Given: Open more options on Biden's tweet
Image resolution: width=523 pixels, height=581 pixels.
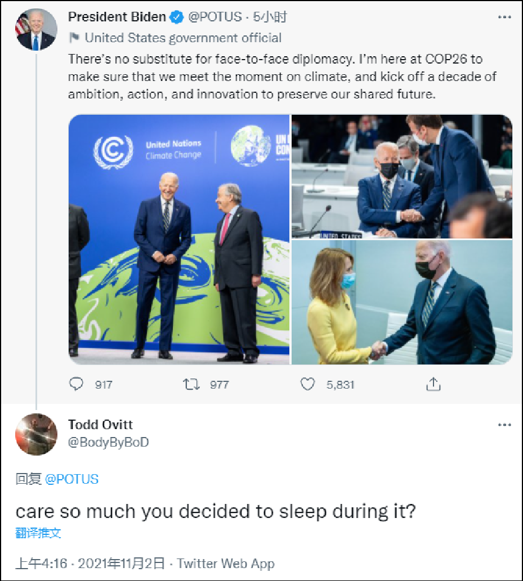Looking at the screenshot, I should [504, 17].
